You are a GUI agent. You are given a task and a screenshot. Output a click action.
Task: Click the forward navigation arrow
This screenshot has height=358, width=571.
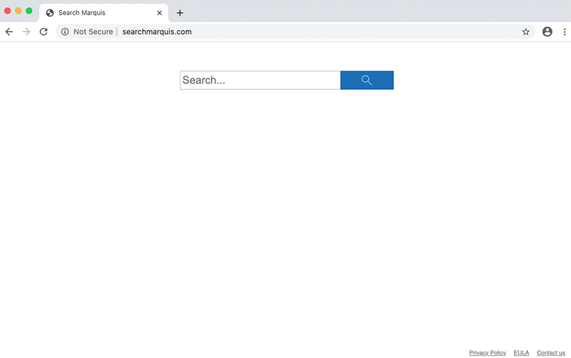[26, 31]
